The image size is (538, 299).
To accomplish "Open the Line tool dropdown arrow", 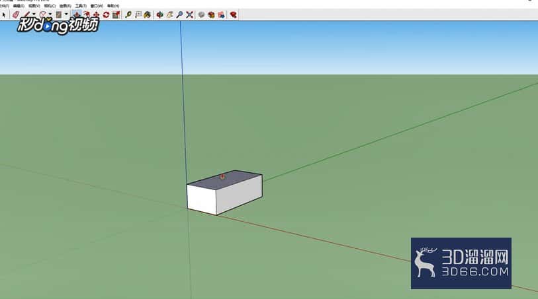I will (x=34, y=15).
